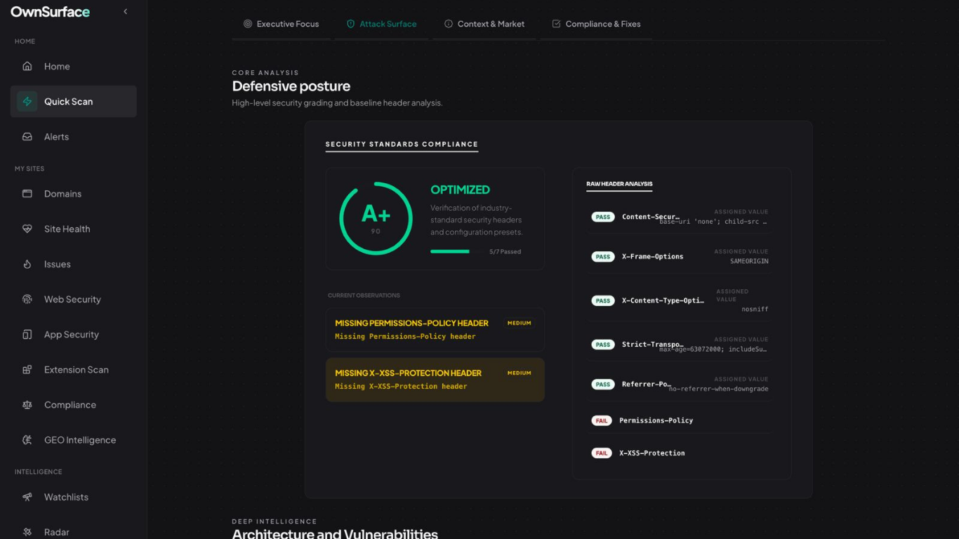Open the Issues section
The height and width of the screenshot is (539, 959).
[x=73, y=264]
